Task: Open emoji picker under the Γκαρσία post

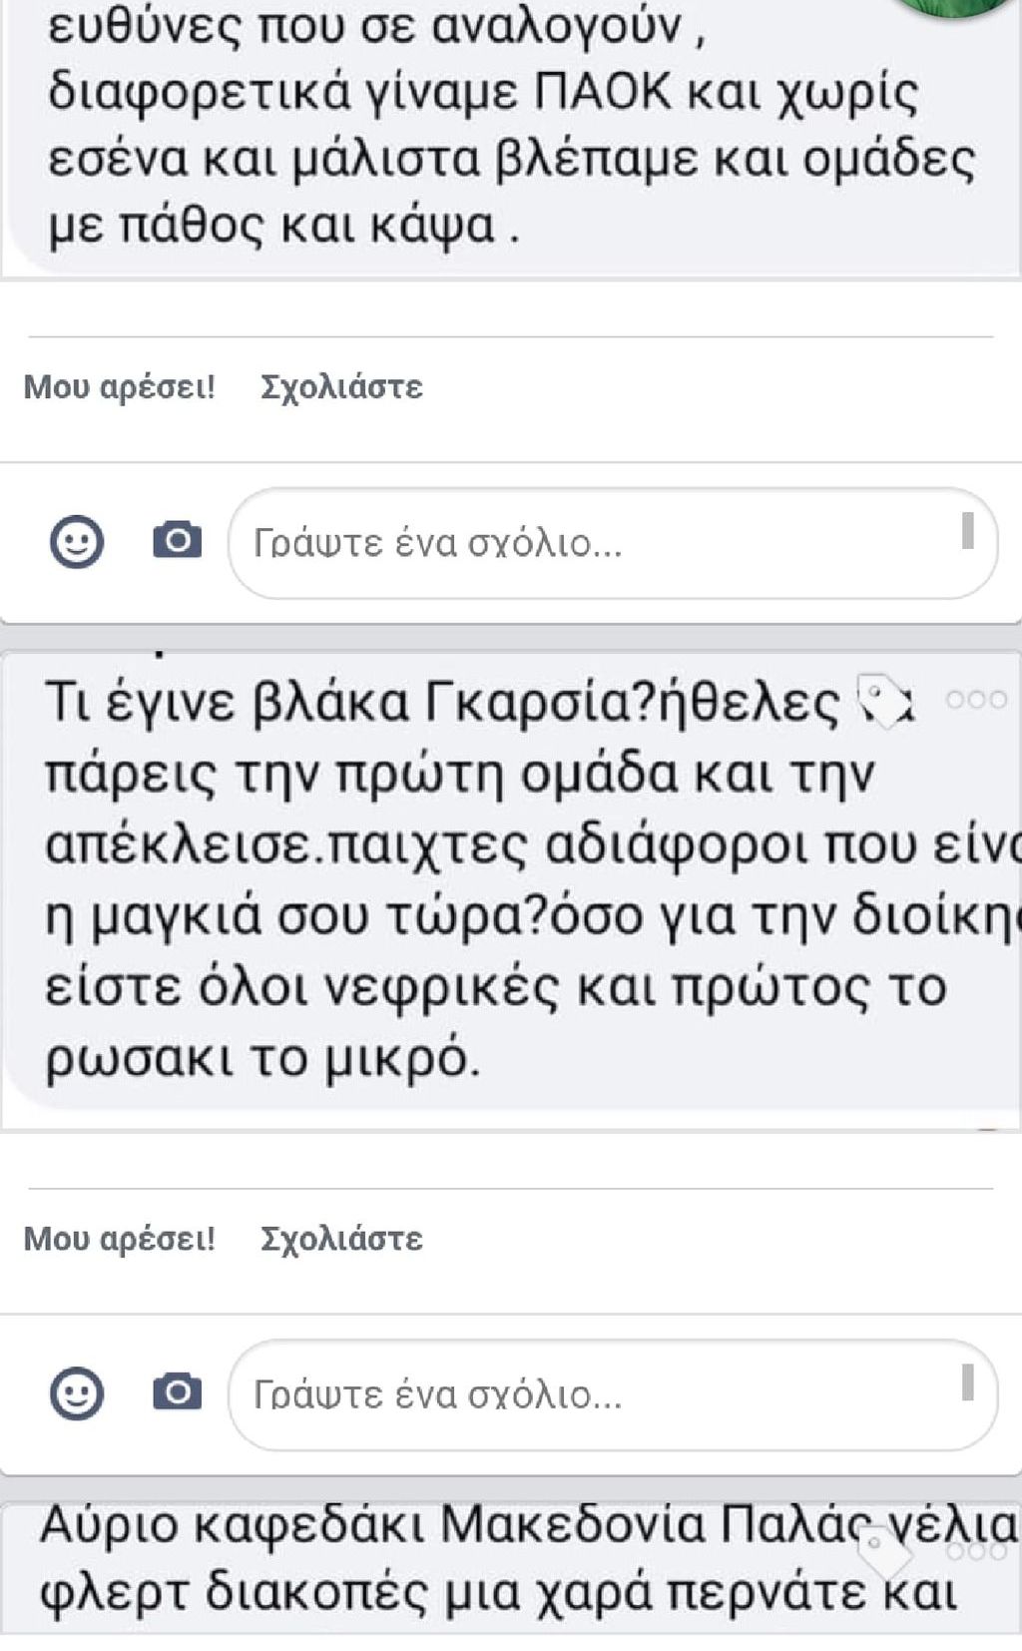Action: (77, 1393)
